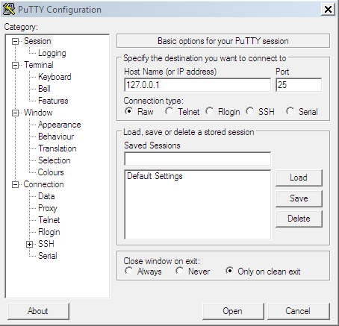339x326 pixels.
Task: Click the Load button
Action: click(299, 178)
